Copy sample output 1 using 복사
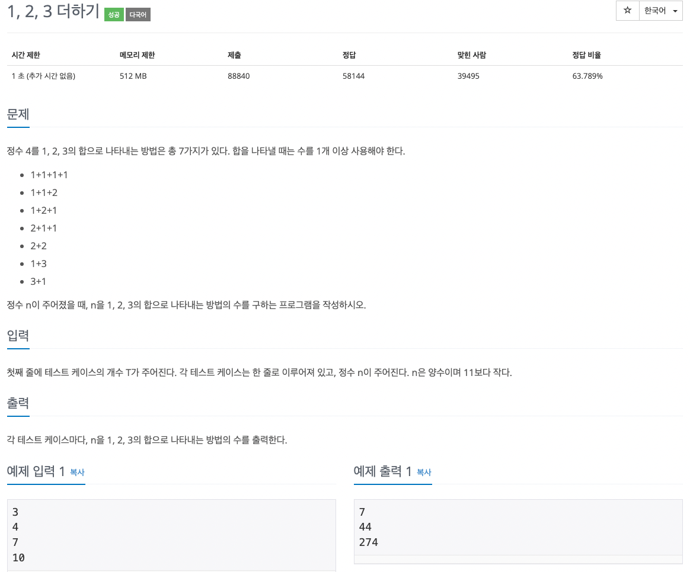The width and height of the screenshot is (690, 572). pos(423,473)
